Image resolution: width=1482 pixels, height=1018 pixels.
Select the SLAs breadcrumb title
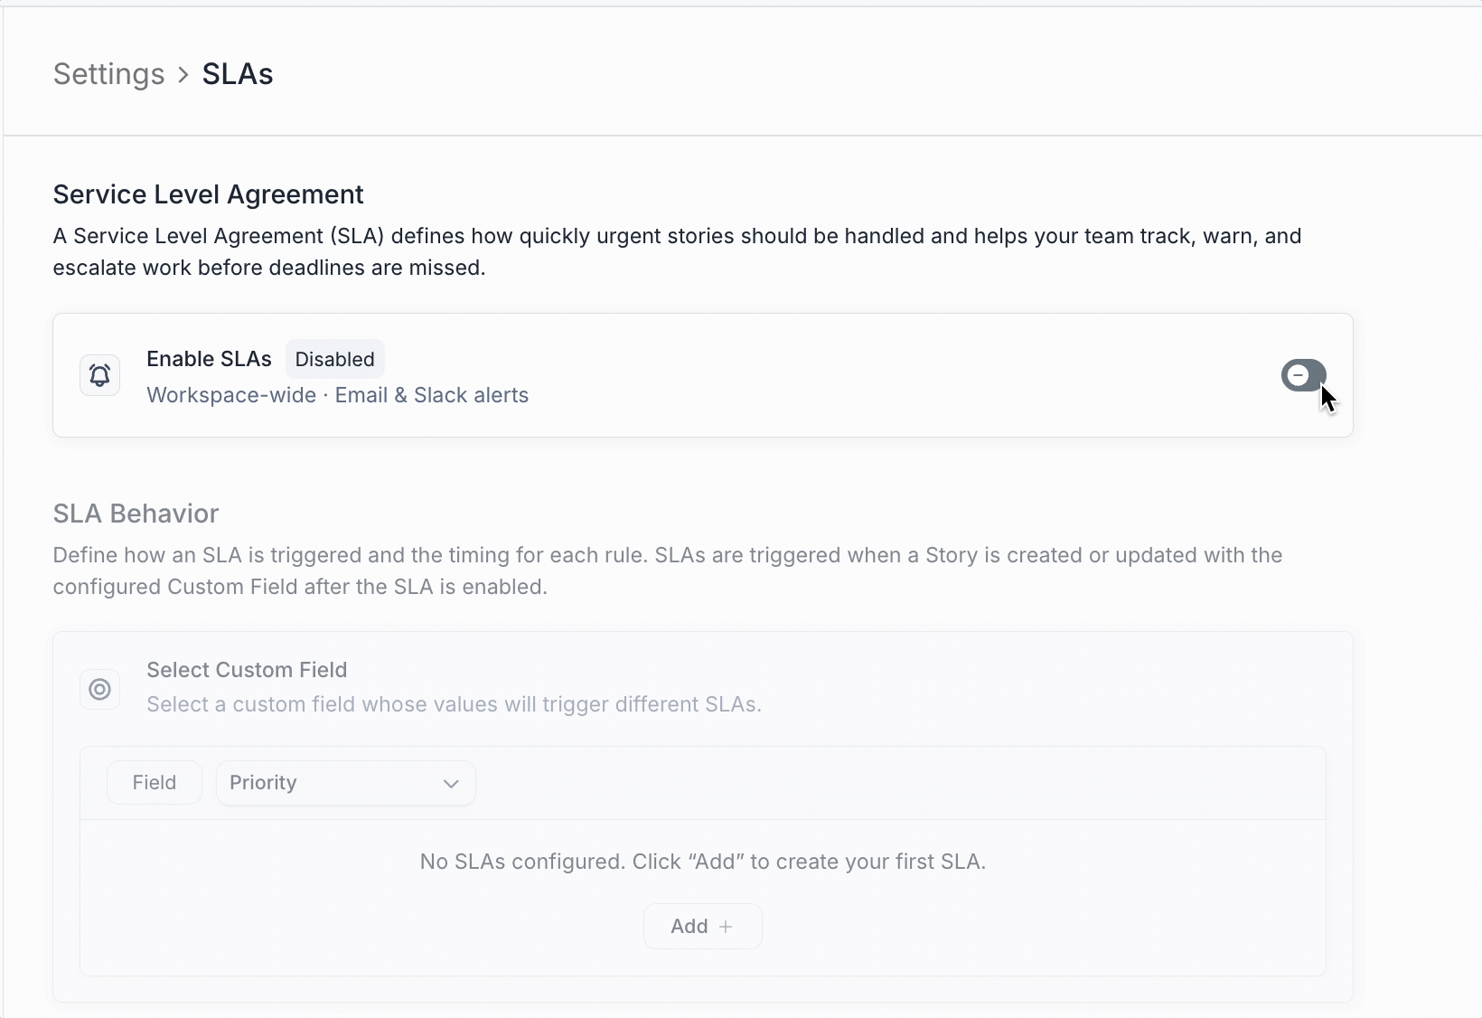pyautogui.click(x=238, y=74)
